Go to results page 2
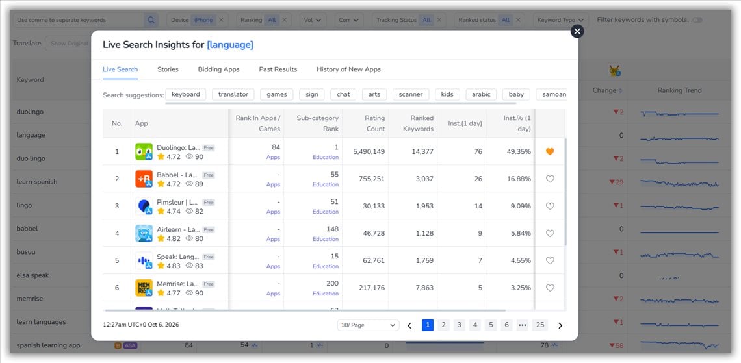Viewport: 741px width, 363px height. [x=443, y=325]
